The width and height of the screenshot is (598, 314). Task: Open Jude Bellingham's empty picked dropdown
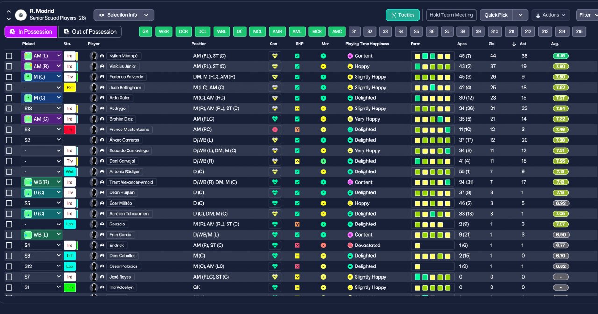42,88
